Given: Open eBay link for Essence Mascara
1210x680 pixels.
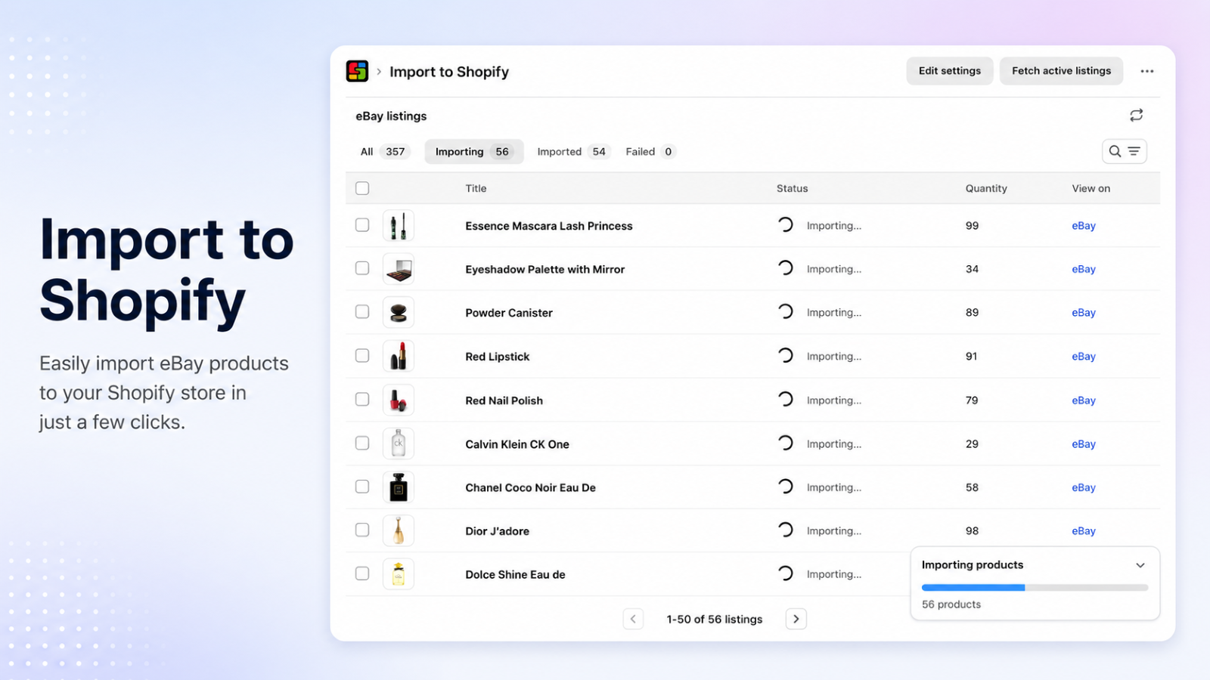Looking at the screenshot, I should (1084, 226).
